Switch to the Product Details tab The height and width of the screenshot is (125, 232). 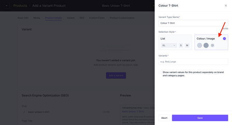[53, 18]
